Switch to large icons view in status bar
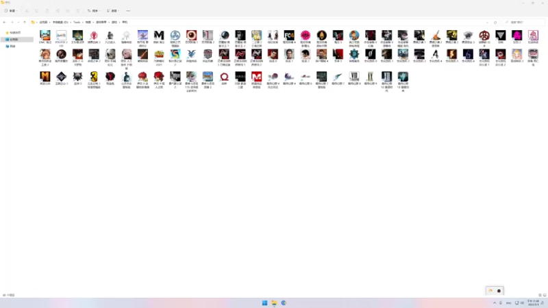Screen dimensions: 548x308 [x=545, y=295]
